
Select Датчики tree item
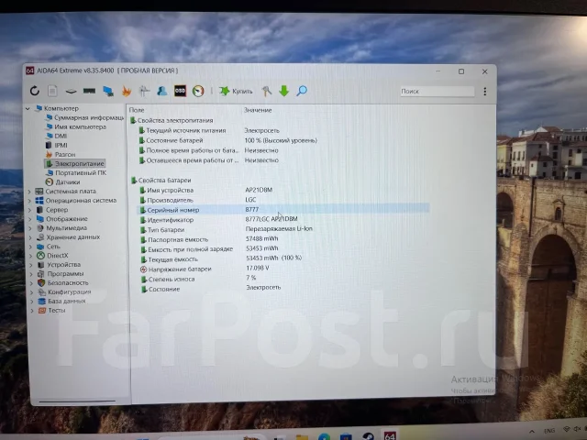(x=63, y=182)
